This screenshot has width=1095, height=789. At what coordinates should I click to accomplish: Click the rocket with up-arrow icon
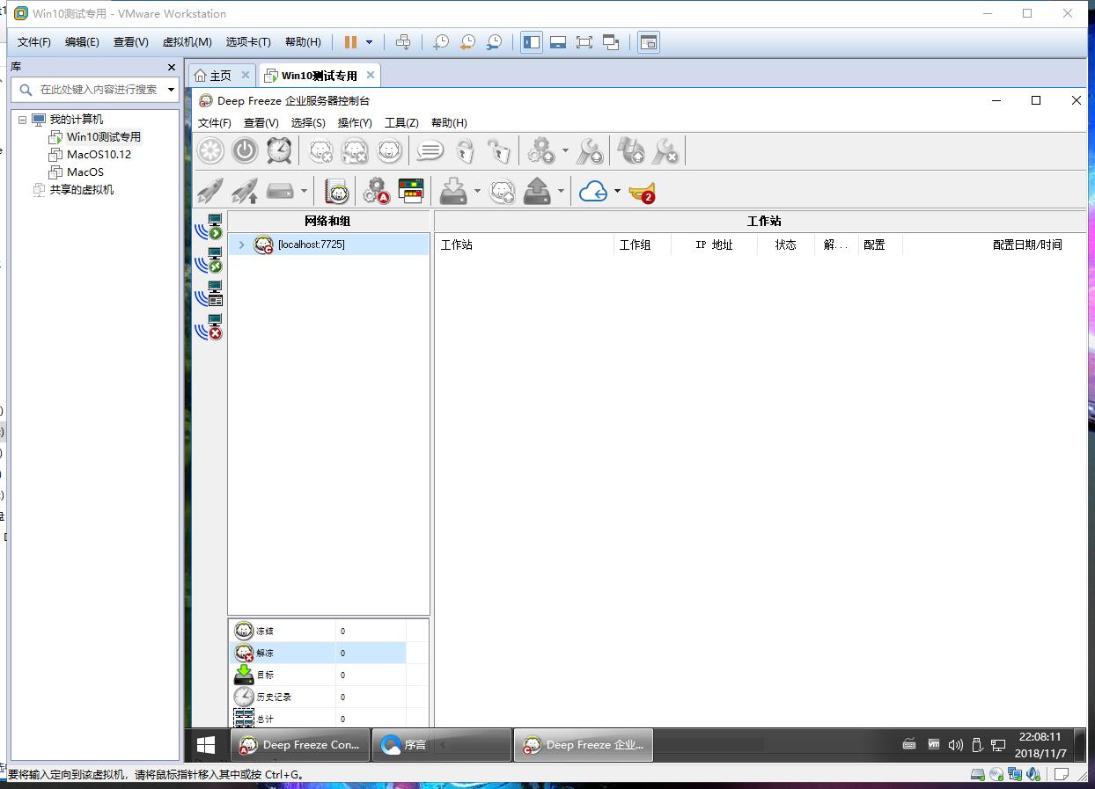tap(245, 191)
